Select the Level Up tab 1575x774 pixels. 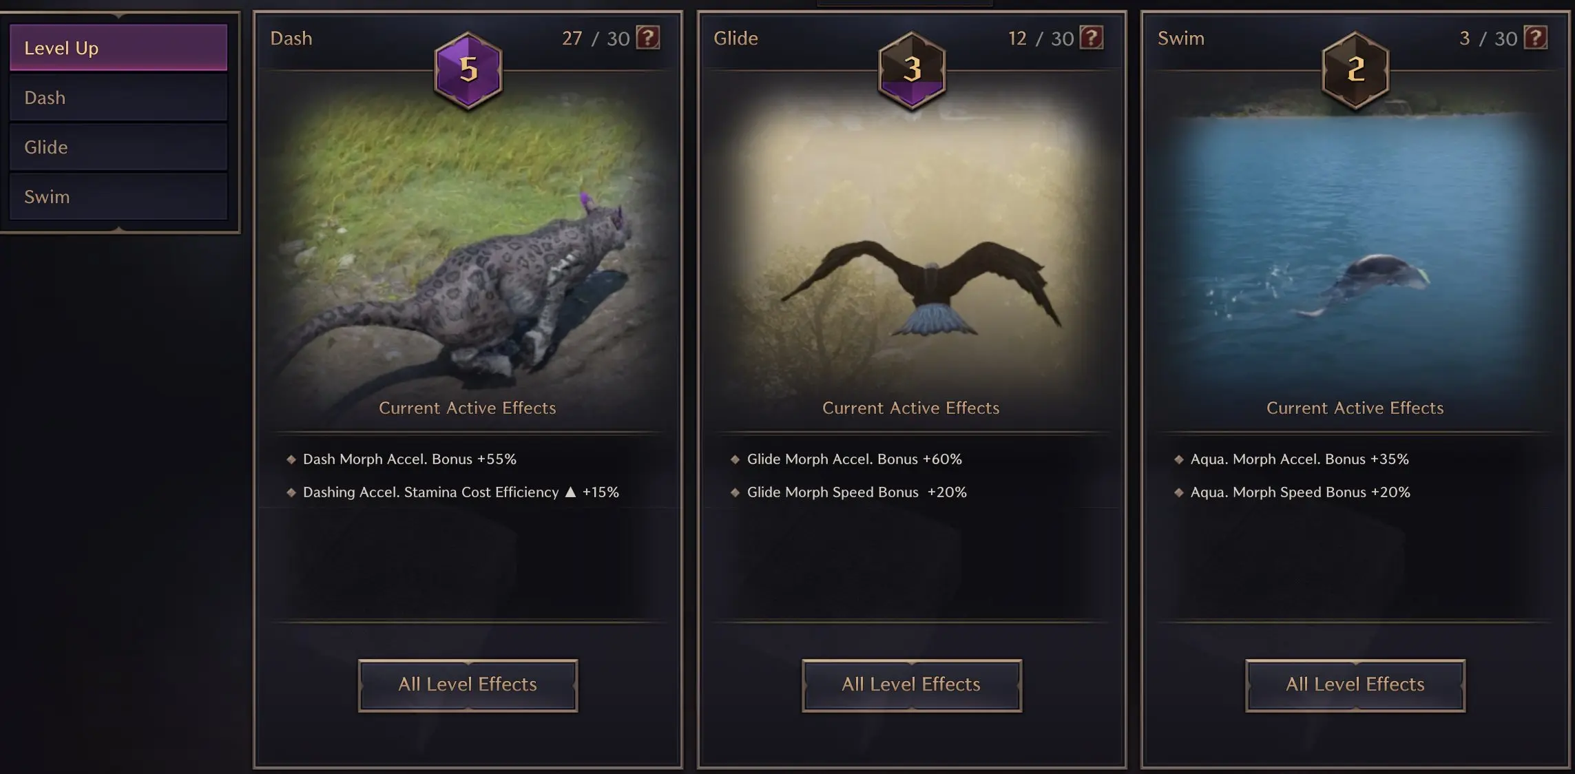point(118,48)
